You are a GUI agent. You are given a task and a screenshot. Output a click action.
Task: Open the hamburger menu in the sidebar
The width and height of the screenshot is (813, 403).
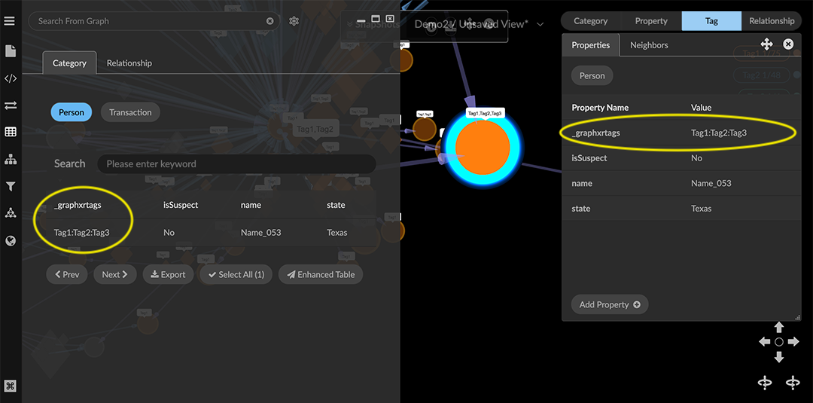point(10,21)
